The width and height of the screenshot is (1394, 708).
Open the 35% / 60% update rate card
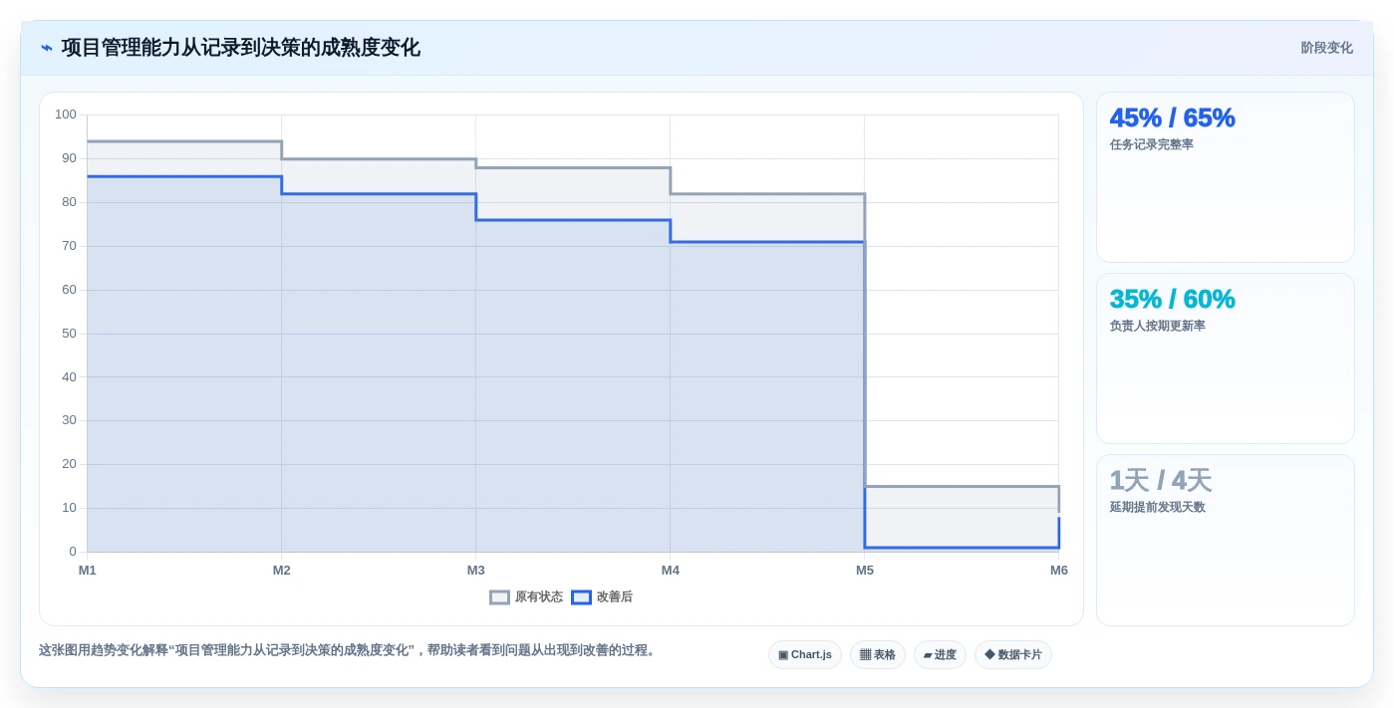pos(1226,358)
